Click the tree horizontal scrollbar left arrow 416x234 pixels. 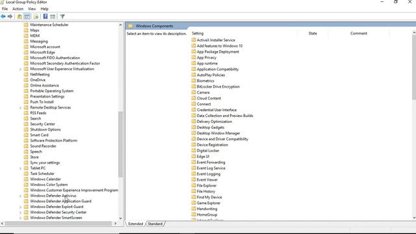[3, 224]
